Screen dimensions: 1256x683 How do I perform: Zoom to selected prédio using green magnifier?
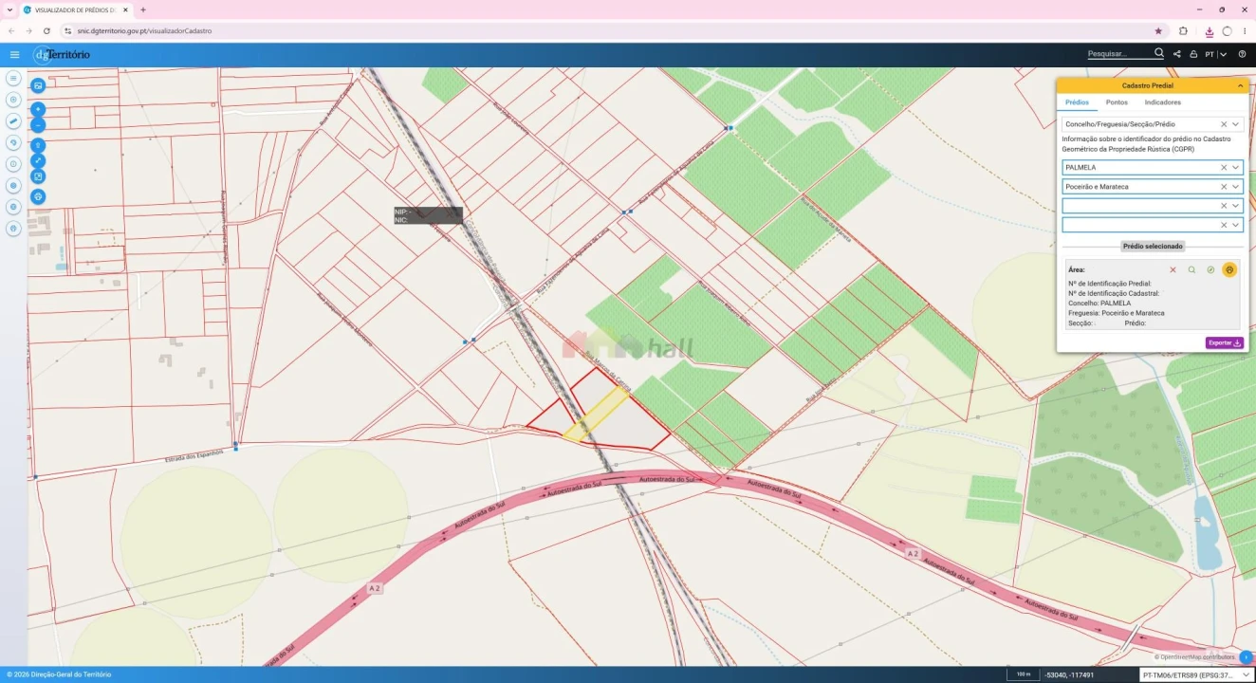coord(1191,269)
